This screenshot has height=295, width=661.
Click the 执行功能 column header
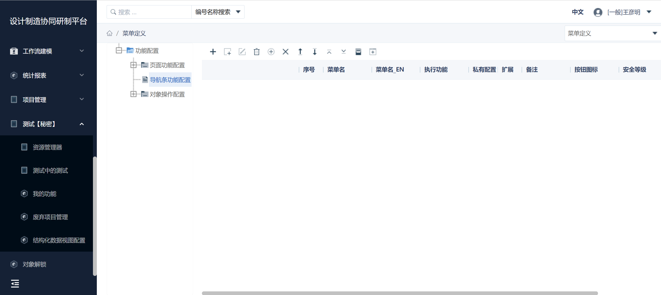pyautogui.click(x=436, y=69)
